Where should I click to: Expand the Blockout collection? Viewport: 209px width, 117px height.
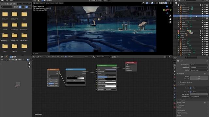pos(176,31)
